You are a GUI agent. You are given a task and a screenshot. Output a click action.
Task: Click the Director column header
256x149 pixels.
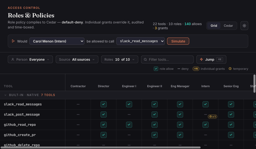(104, 86)
